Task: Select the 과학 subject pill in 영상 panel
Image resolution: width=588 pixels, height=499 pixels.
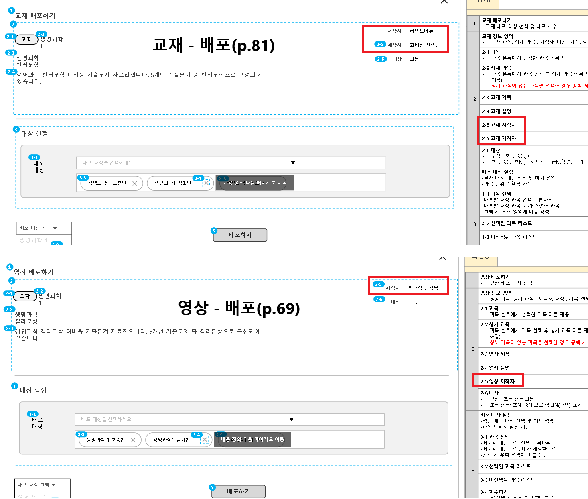Action: [x=25, y=296]
